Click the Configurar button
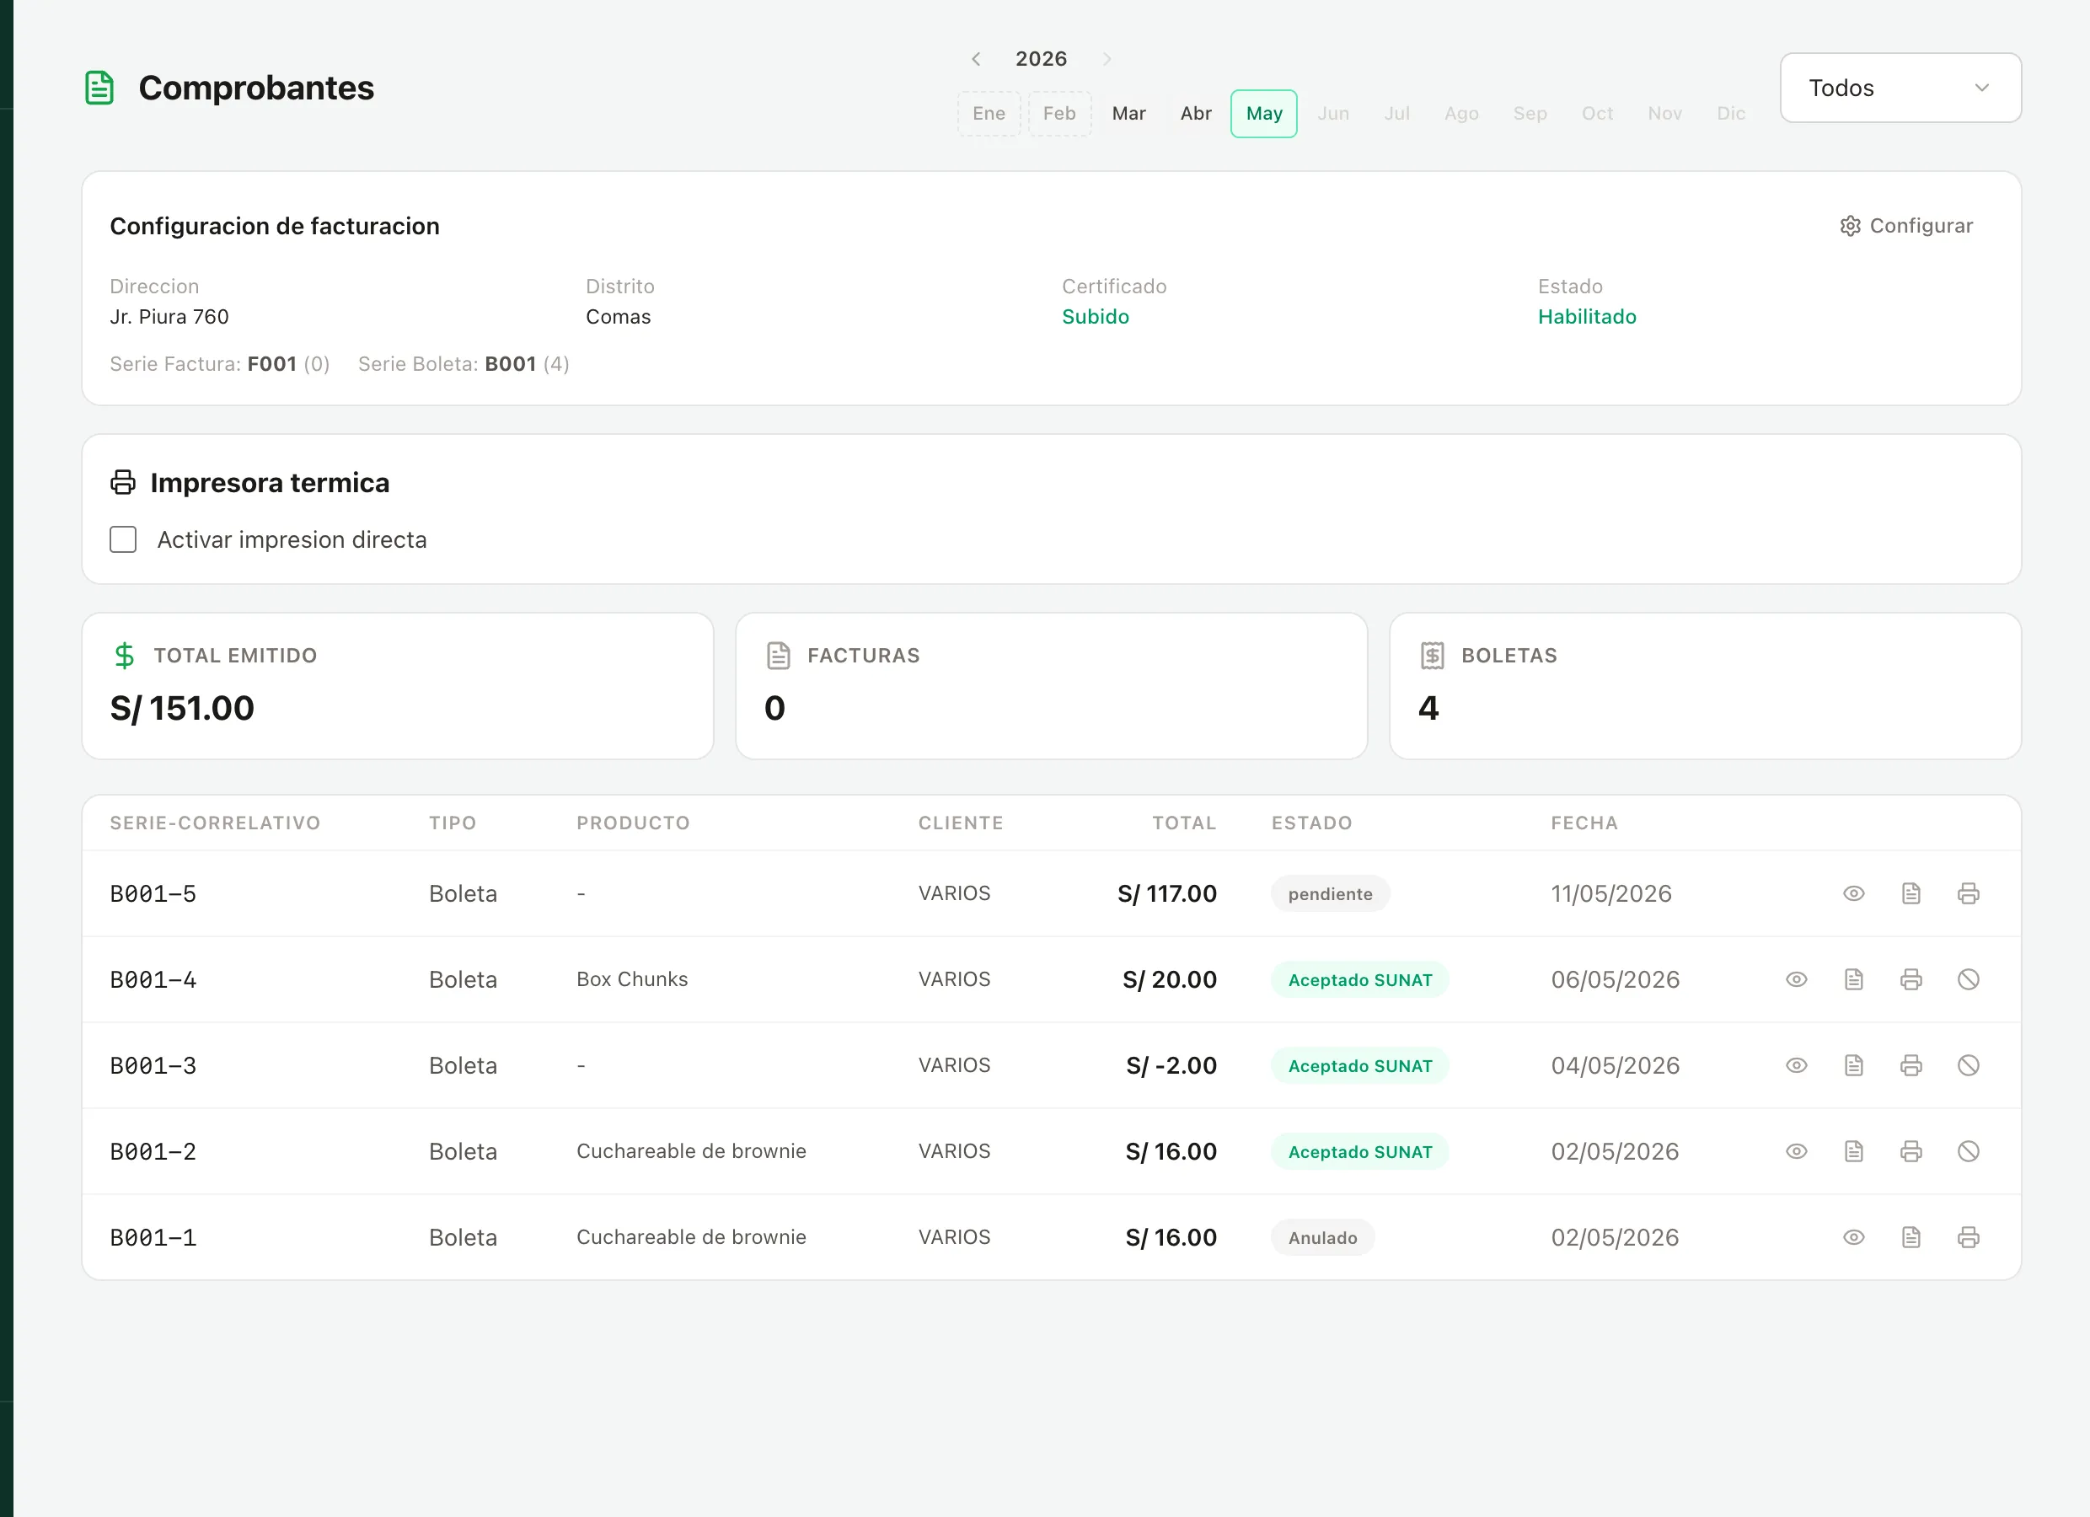The width and height of the screenshot is (2090, 1517). (x=1905, y=226)
